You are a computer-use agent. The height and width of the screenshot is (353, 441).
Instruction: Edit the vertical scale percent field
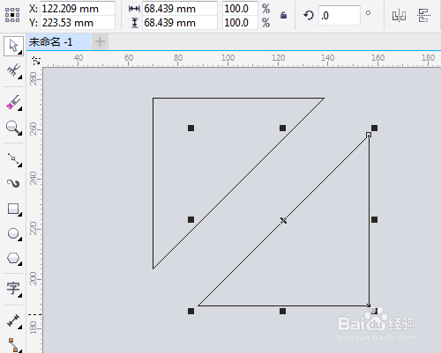[240, 23]
